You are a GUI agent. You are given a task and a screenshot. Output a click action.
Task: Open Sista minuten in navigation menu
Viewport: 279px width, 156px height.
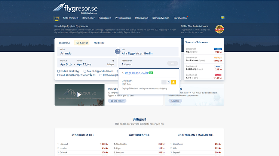tap(70, 18)
